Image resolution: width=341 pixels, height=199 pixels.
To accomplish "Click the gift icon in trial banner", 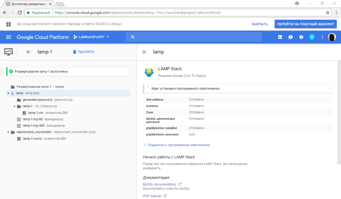I will click(x=9, y=24).
